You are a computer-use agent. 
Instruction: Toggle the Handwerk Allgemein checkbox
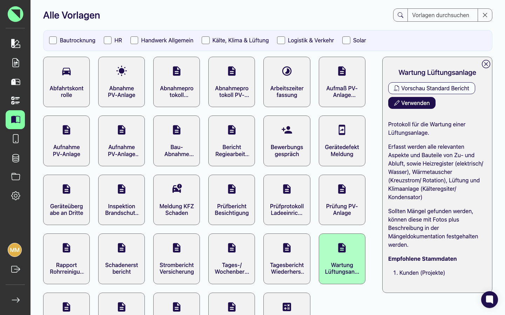(134, 40)
